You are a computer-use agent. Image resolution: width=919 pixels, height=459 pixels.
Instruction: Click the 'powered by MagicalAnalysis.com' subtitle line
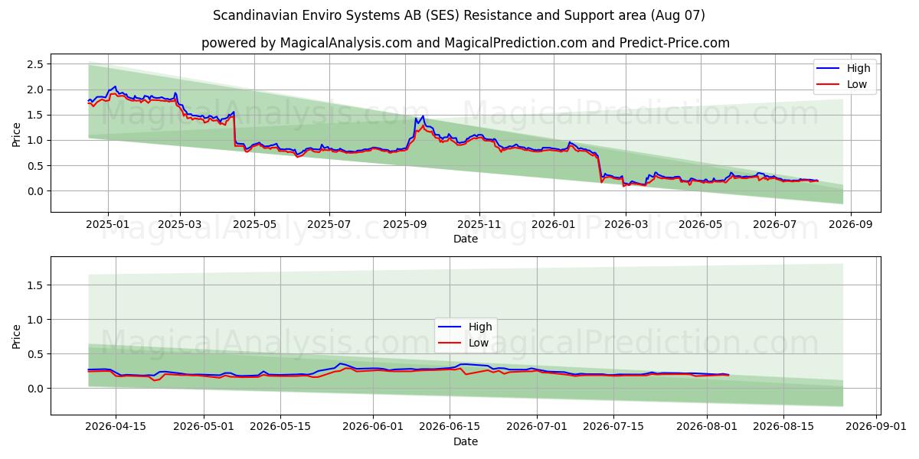coord(466,43)
